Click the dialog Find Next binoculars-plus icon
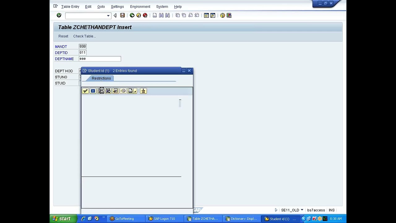This screenshot has height=223, width=396. (x=108, y=91)
